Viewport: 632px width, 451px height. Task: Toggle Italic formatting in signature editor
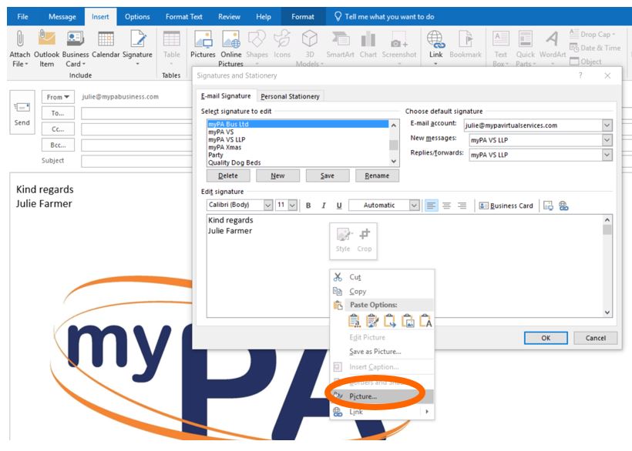click(x=324, y=205)
